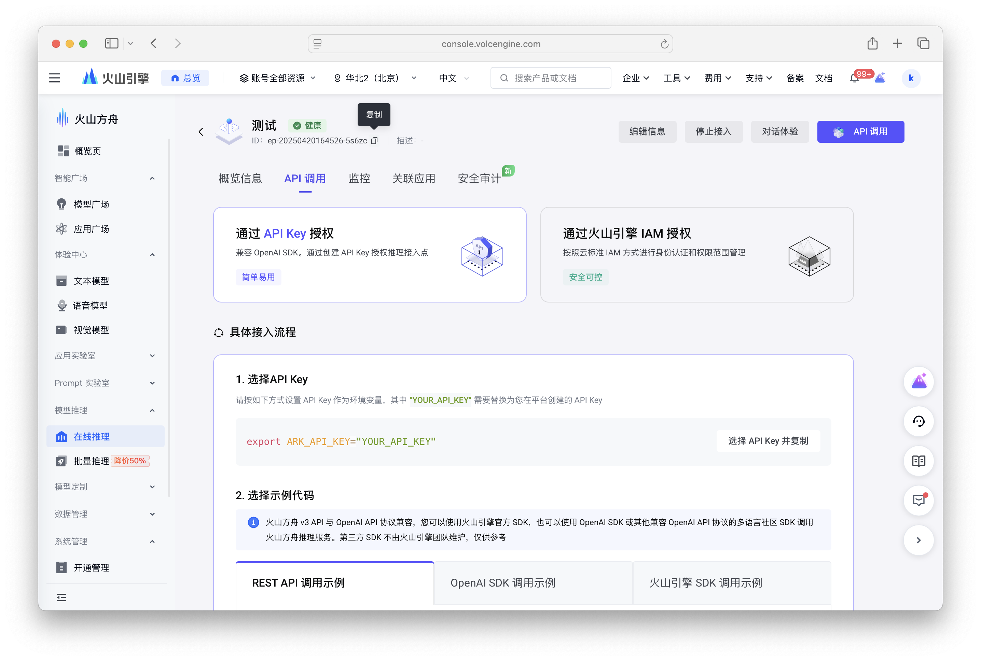
Task: Select 文本模型 in the sidebar
Action: (92, 280)
